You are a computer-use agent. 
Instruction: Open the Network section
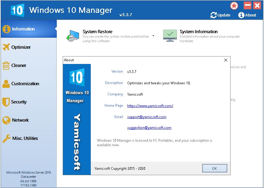coord(29,120)
